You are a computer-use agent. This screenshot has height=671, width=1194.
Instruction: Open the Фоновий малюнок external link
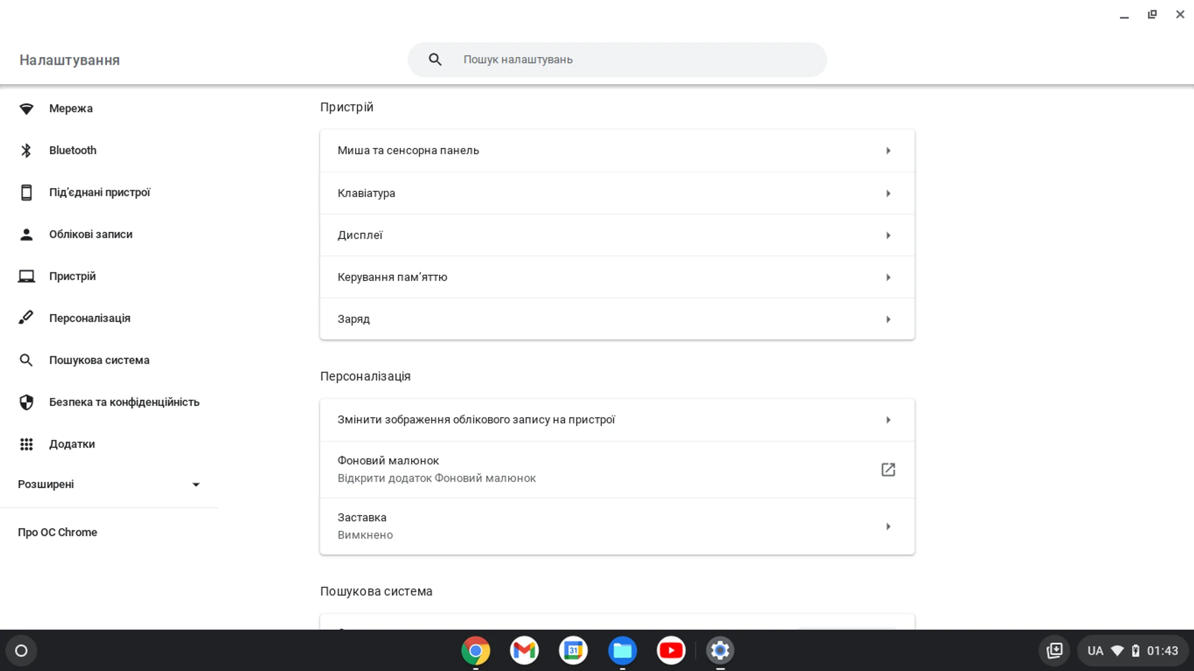(x=888, y=470)
